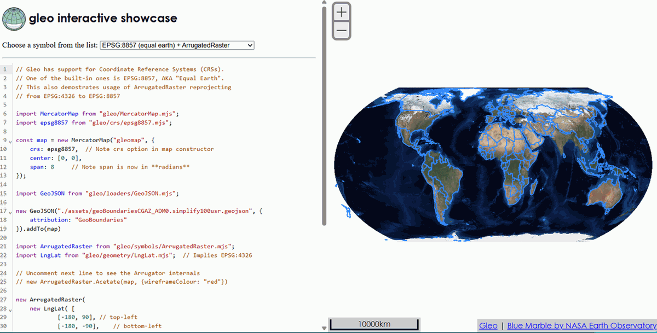Image resolution: width=657 pixels, height=333 pixels.
Task: Collapse the LngLat fold on line 28
Action: click(9, 311)
